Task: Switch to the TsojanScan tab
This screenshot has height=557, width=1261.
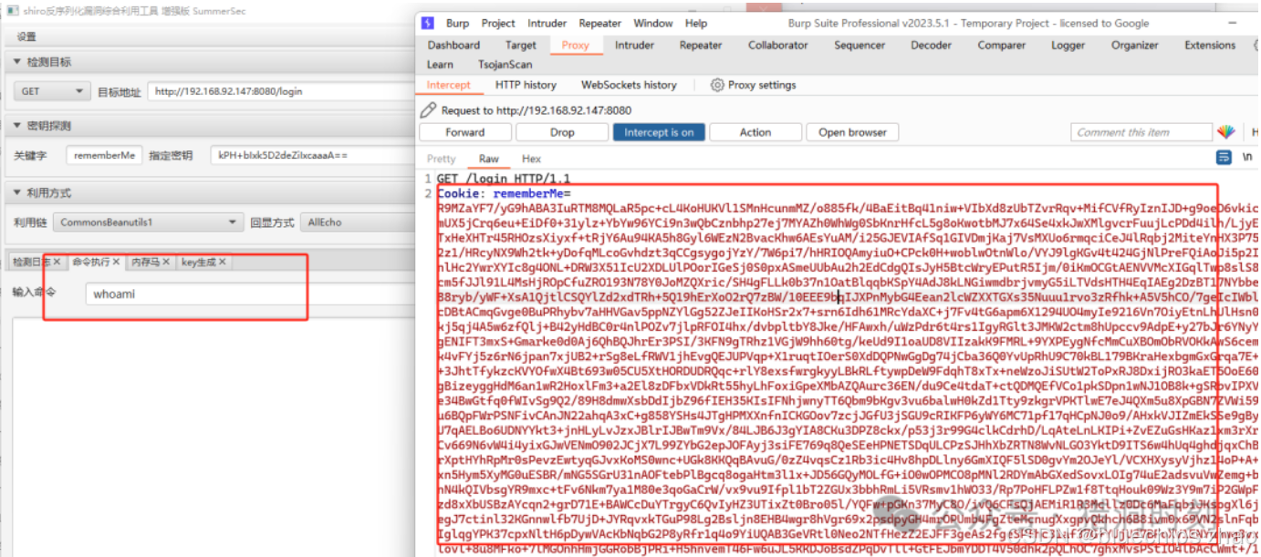Action: [505, 65]
